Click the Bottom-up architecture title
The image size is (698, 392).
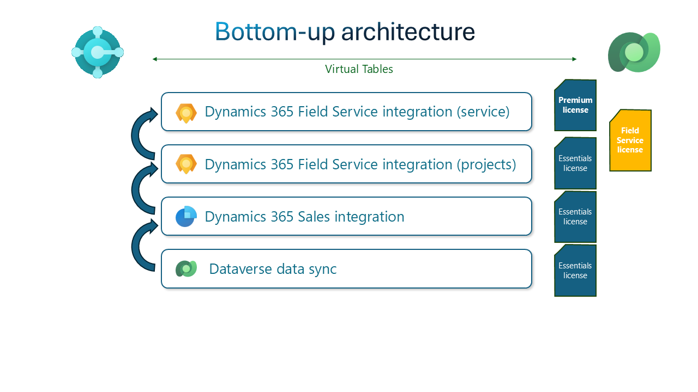pyautogui.click(x=345, y=32)
